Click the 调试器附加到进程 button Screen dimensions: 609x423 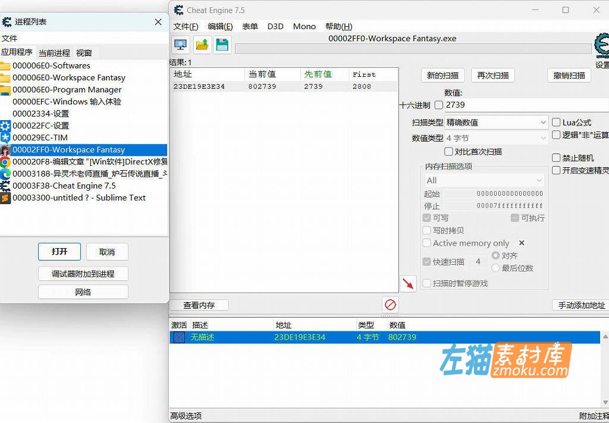83,273
